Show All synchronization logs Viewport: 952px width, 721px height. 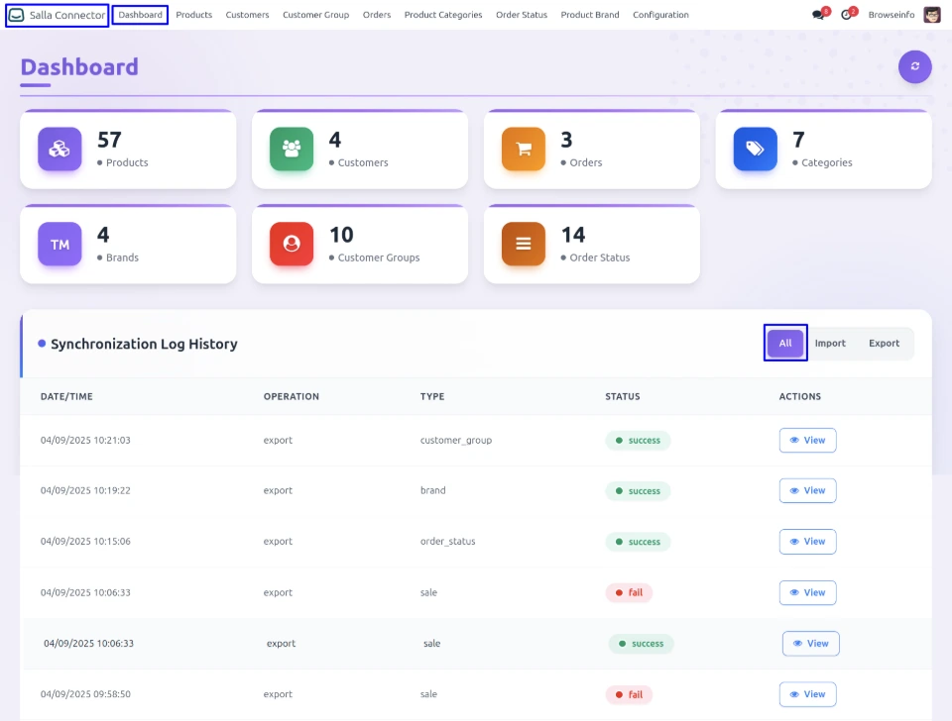[785, 344]
